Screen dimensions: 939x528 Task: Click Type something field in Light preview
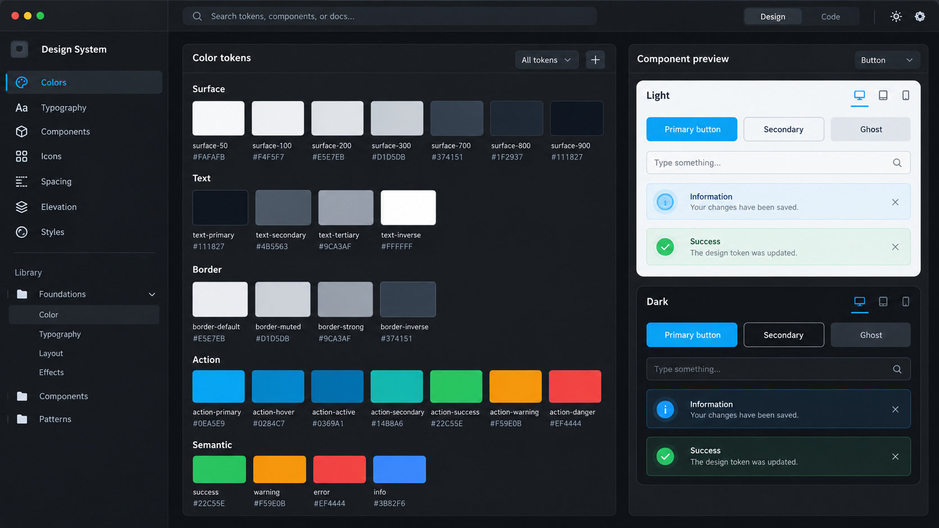[x=778, y=163]
